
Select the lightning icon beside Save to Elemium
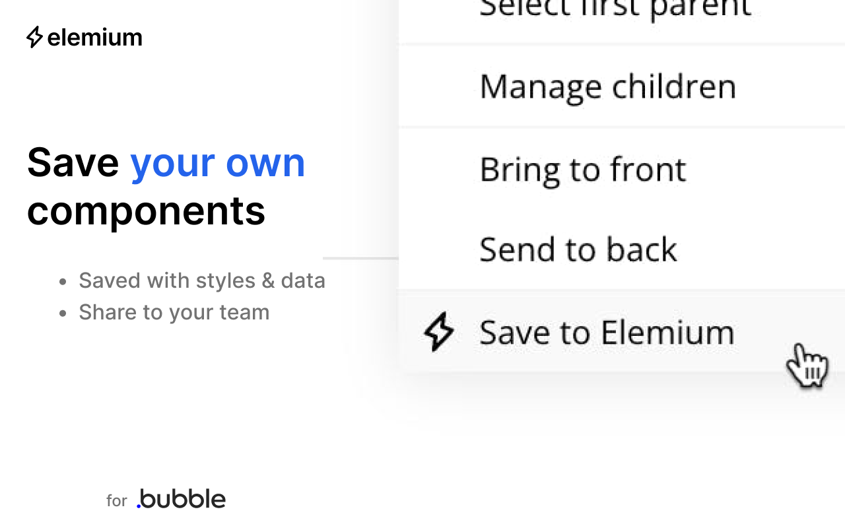click(x=438, y=332)
